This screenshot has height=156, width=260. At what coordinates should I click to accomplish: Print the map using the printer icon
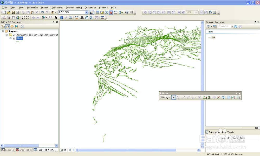(18, 12)
